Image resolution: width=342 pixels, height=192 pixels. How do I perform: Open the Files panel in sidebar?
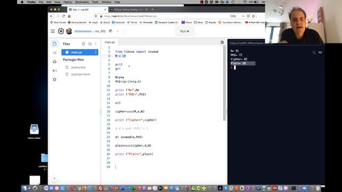[55, 44]
